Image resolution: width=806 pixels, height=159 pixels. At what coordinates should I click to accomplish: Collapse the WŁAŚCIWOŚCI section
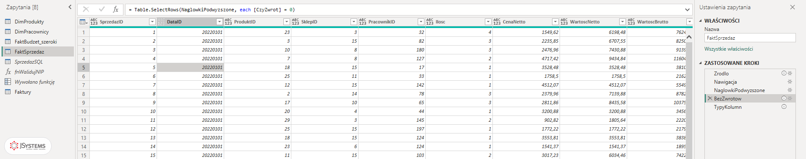(x=700, y=21)
